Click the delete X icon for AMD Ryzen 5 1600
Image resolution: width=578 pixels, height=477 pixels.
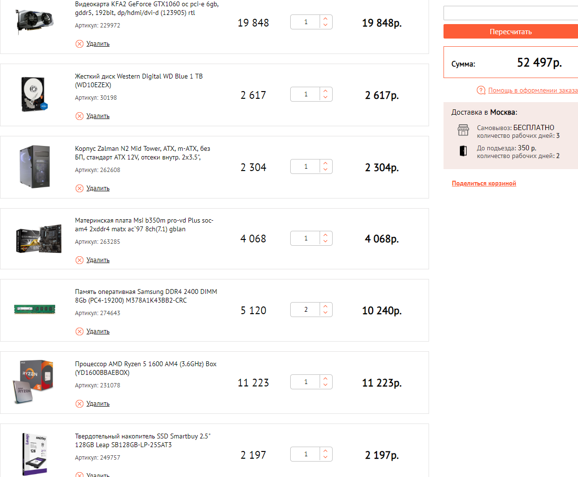tap(80, 404)
